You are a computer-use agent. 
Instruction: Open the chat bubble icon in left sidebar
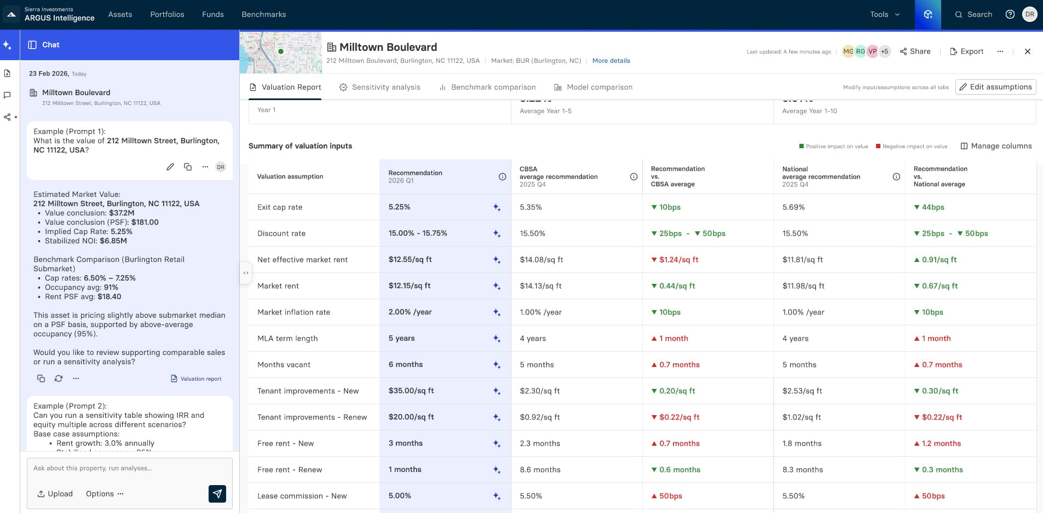[7, 95]
